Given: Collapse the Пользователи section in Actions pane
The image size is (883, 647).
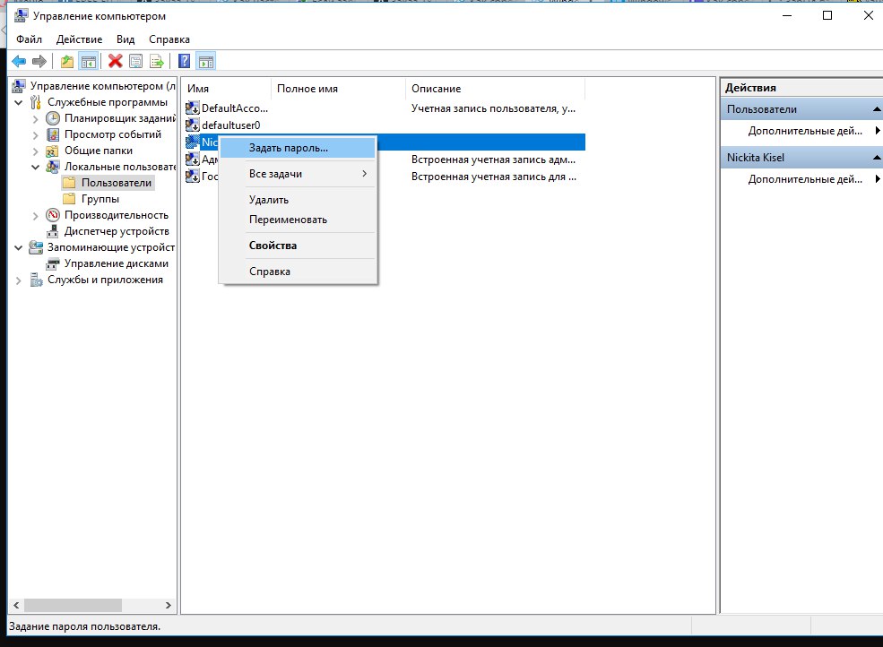Looking at the screenshot, I should point(876,109).
